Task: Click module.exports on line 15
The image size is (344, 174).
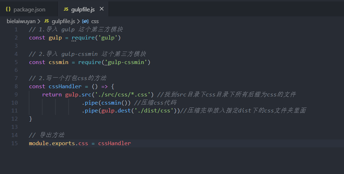Action: 52,143
